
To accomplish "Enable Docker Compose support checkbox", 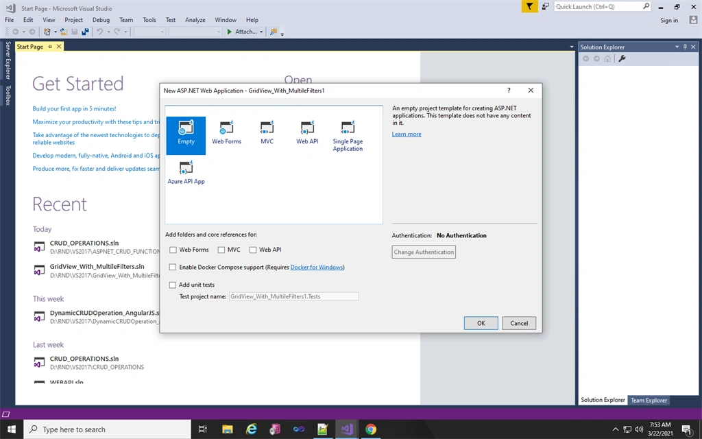I will tap(172, 267).
